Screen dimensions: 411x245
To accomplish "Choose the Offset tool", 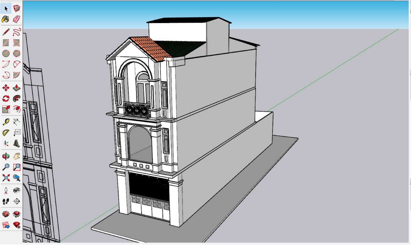I will coord(17,109).
